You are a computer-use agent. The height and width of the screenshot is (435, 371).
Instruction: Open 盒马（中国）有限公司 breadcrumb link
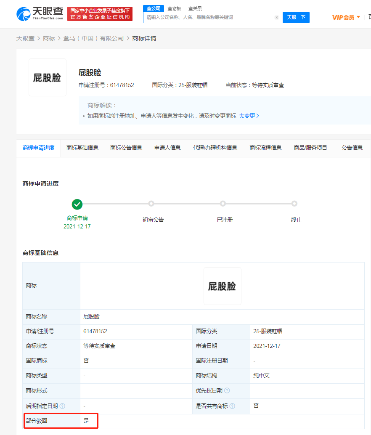coord(93,38)
